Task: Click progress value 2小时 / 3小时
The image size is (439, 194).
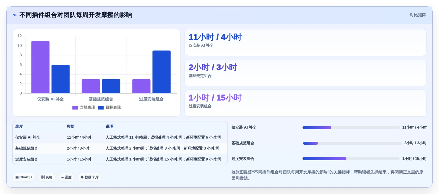Action: [415, 143]
